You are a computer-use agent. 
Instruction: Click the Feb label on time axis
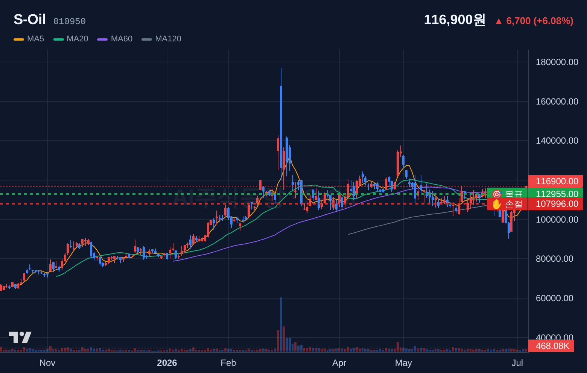[228, 363]
